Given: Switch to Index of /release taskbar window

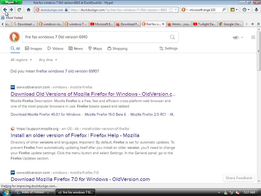Looking at the screenshot, I should pyautogui.click(x=35, y=192).
